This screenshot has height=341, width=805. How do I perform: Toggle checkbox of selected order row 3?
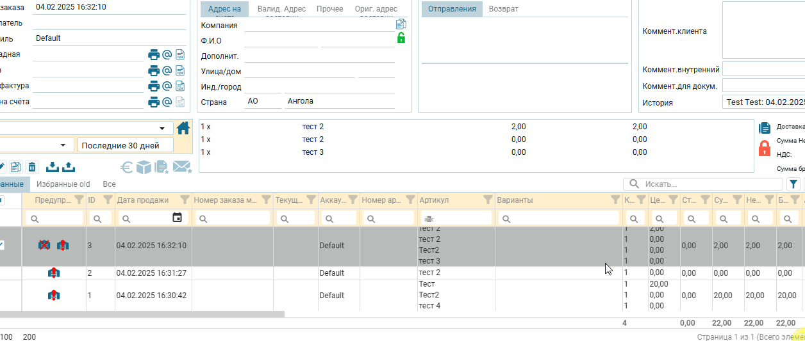tap(1, 245)
